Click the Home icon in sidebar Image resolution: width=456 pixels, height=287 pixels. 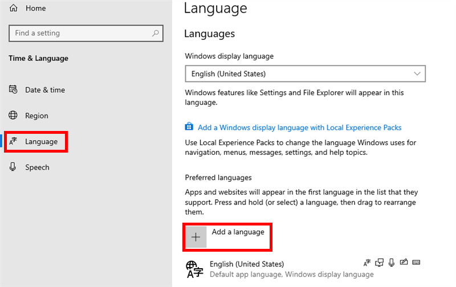pyautogui.click(x=14, y=8)
